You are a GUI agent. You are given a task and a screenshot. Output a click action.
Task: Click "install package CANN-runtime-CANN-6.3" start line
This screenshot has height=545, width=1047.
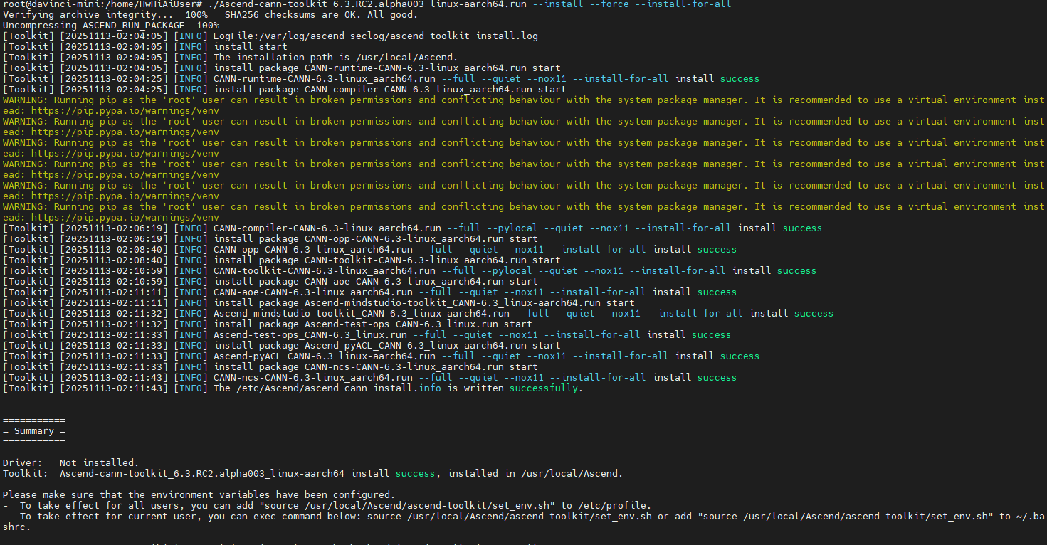pyautogui.click(x=387, y=68)
